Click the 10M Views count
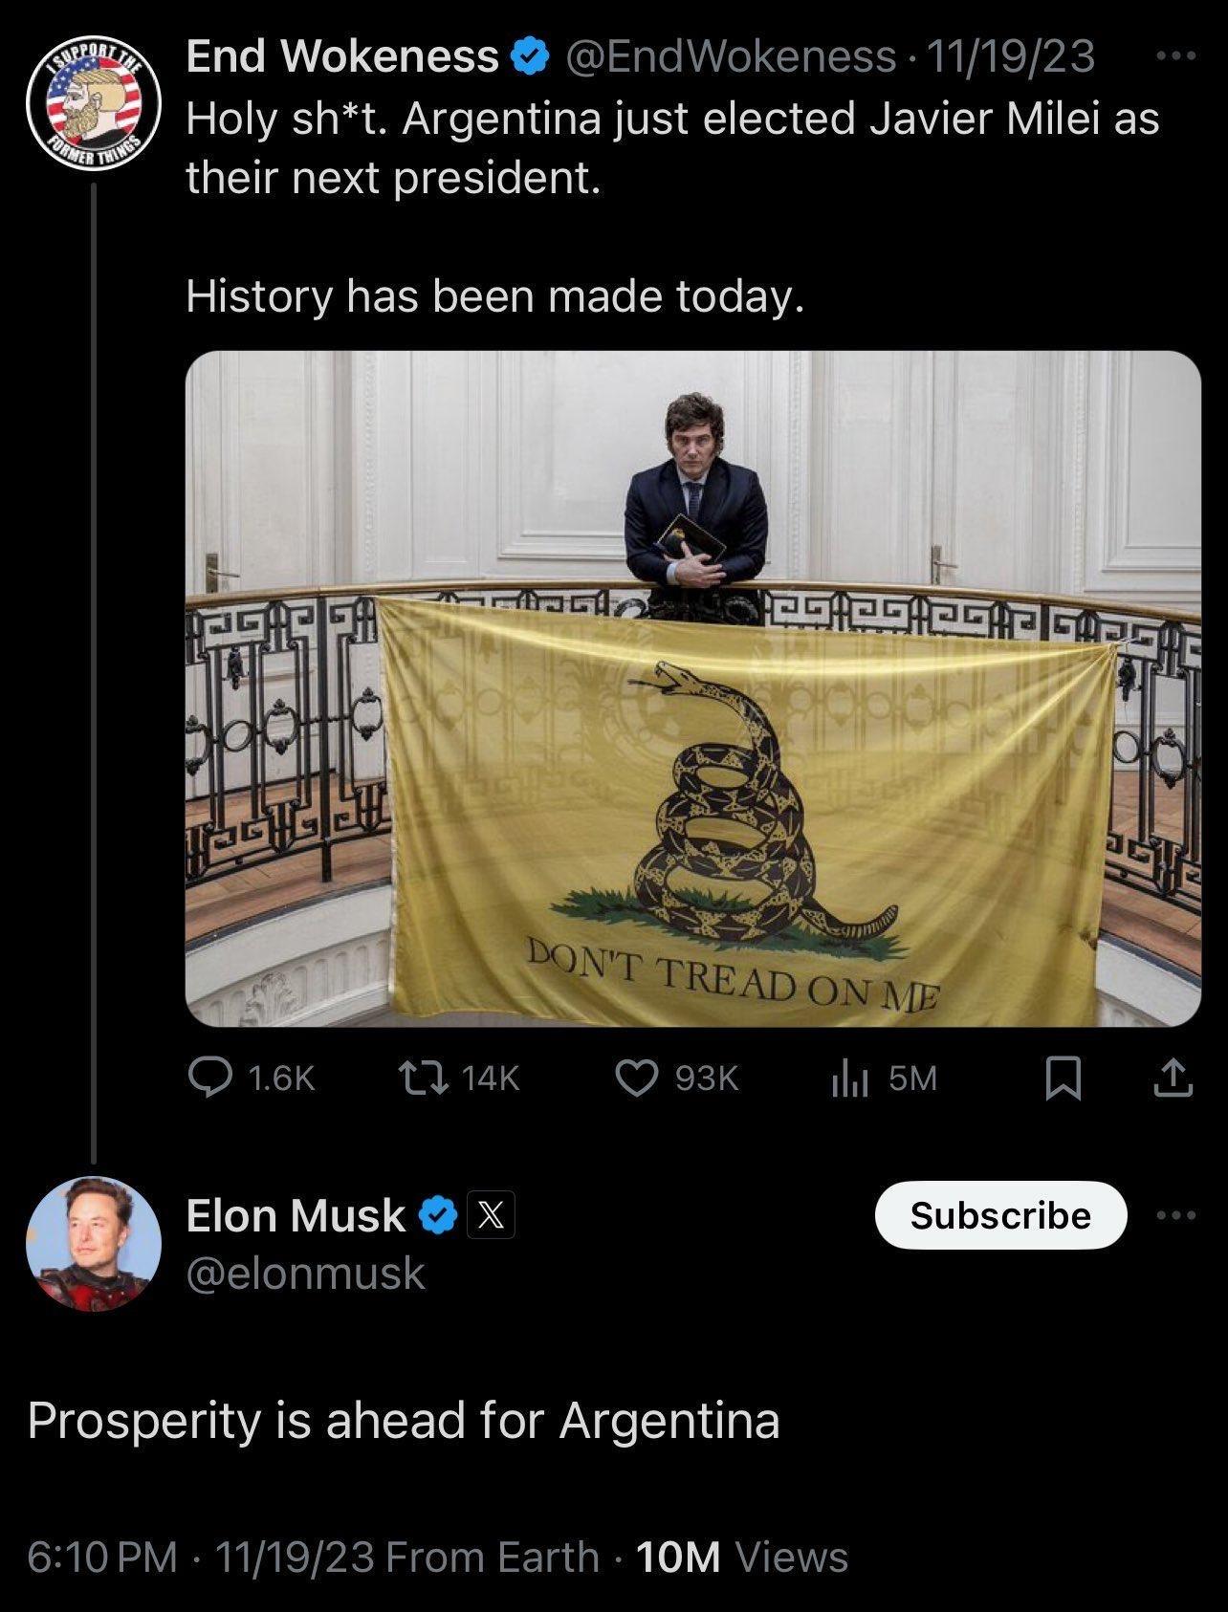The height and width of the screenshot is (1612, 1228). click(x=741, y=1558)
